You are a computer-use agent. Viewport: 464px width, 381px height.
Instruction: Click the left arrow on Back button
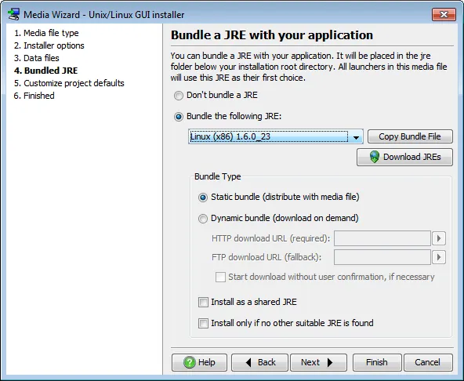248,362
